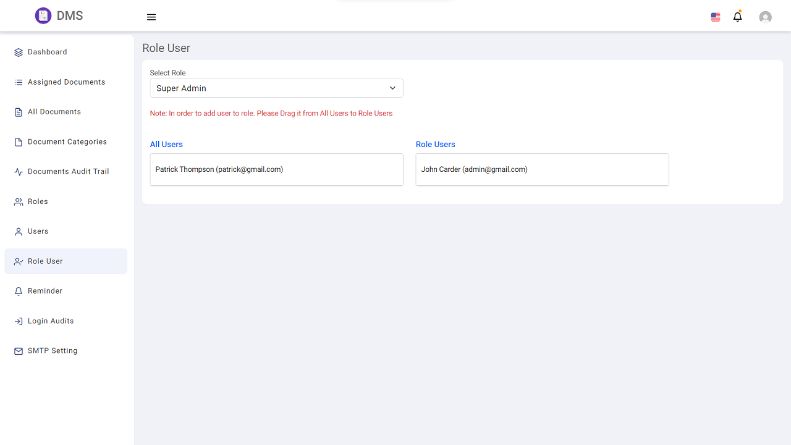
Task: Select Patrick Thompson in All Users
Action: point(219,169)
